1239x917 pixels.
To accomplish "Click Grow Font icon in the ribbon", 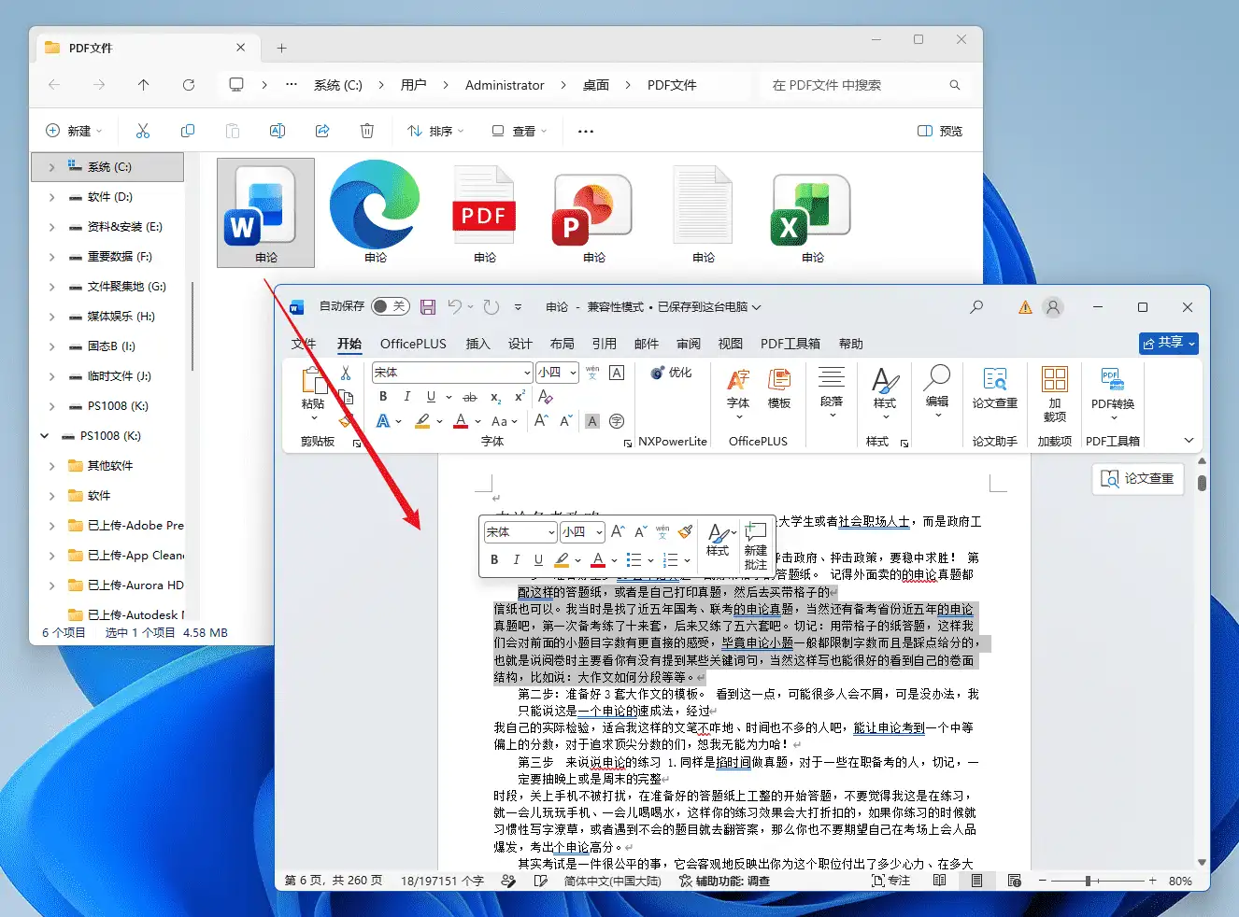I will tap(542, 421).
